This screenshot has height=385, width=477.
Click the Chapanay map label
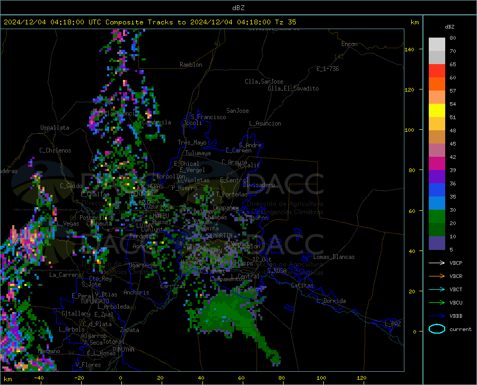226,208
